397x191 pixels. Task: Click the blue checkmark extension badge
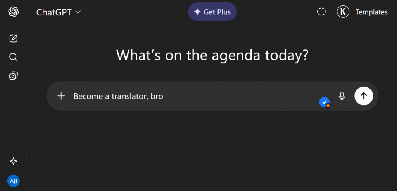click(324, 102)
